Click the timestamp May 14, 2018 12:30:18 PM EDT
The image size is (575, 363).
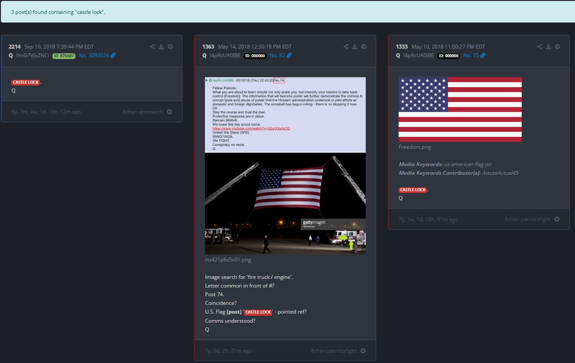[x=255, y=47]
